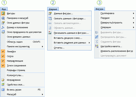Click the Панели инструментов label
This screenshot has height=97, width=136.
click(18, 47)
